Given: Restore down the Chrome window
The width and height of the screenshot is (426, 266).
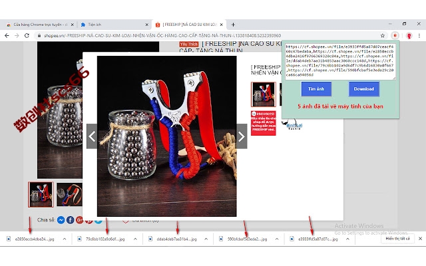Looking at the screenshot, I should pos(404,24).
